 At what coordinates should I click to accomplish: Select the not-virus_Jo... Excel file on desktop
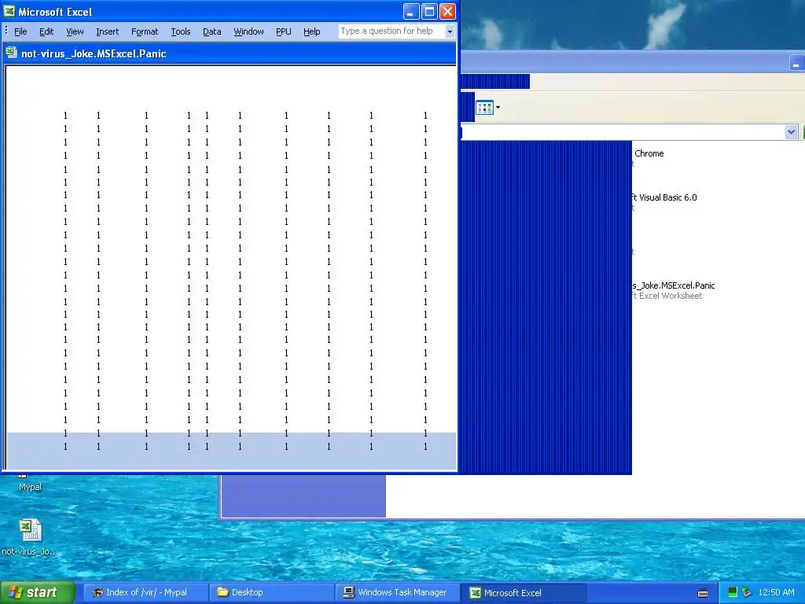30,537
